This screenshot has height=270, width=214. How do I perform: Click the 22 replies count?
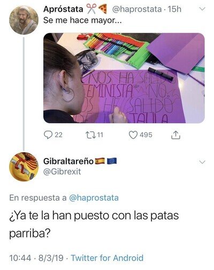point(58,135)
